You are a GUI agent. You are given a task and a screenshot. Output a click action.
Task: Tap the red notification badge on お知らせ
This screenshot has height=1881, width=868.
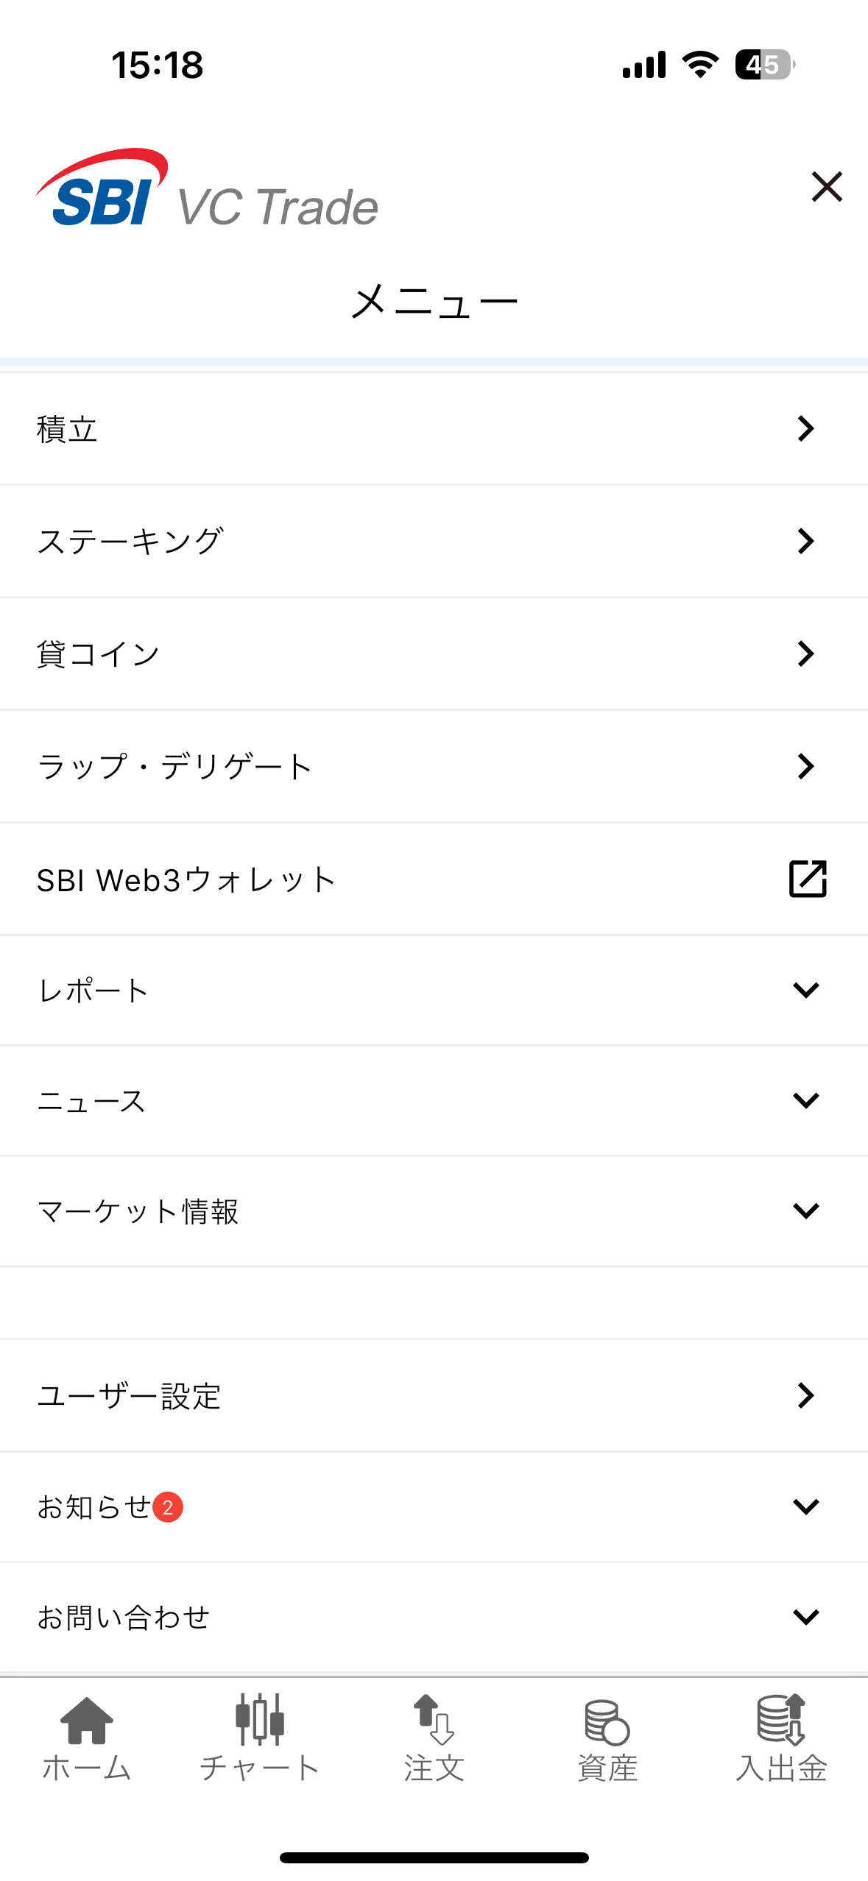click(168, 1507)
